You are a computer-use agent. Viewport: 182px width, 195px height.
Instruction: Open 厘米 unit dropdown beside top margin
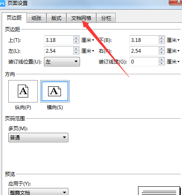click(88, 40)
